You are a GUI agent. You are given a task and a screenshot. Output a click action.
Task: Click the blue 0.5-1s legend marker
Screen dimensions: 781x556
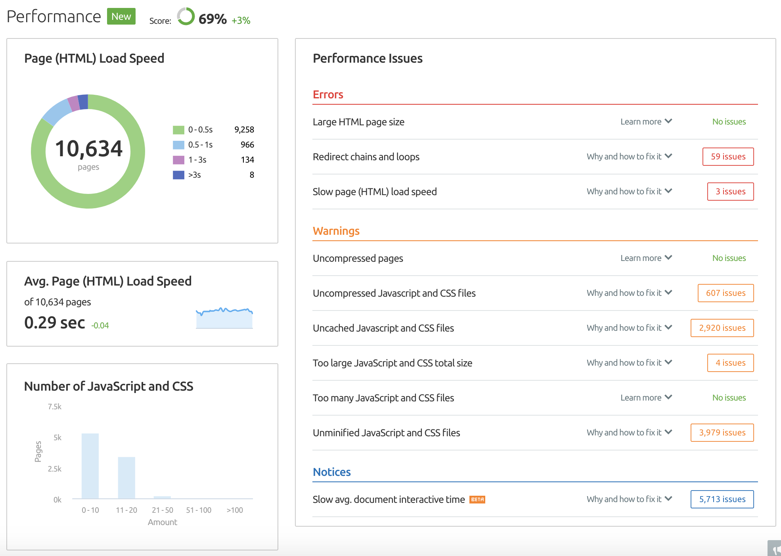pyautogui.click(x=178, y=144)
